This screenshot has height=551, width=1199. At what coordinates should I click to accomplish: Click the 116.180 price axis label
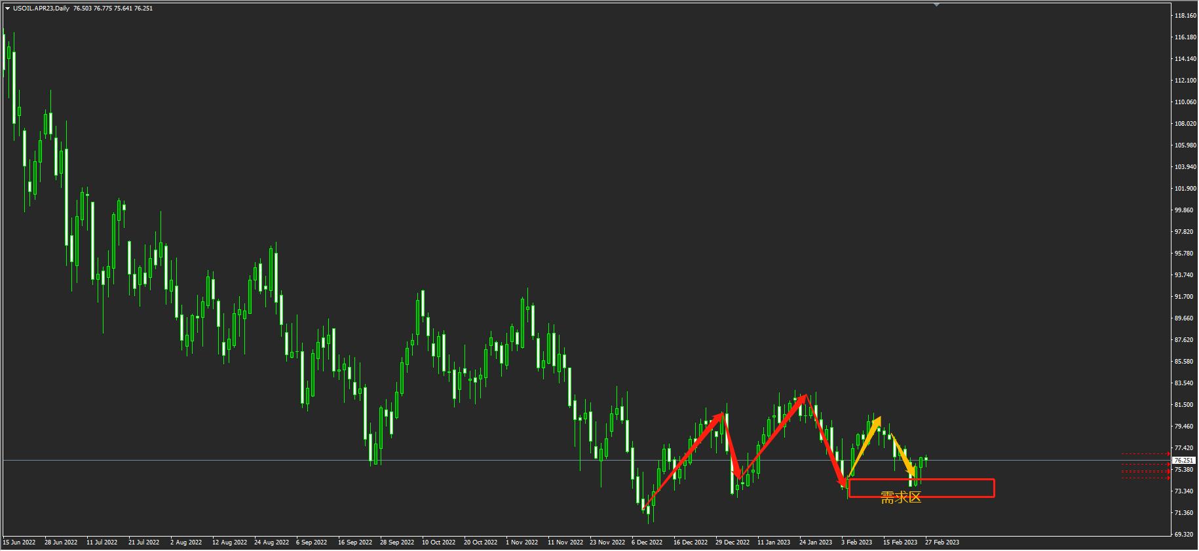click(x=1185, y=37)
